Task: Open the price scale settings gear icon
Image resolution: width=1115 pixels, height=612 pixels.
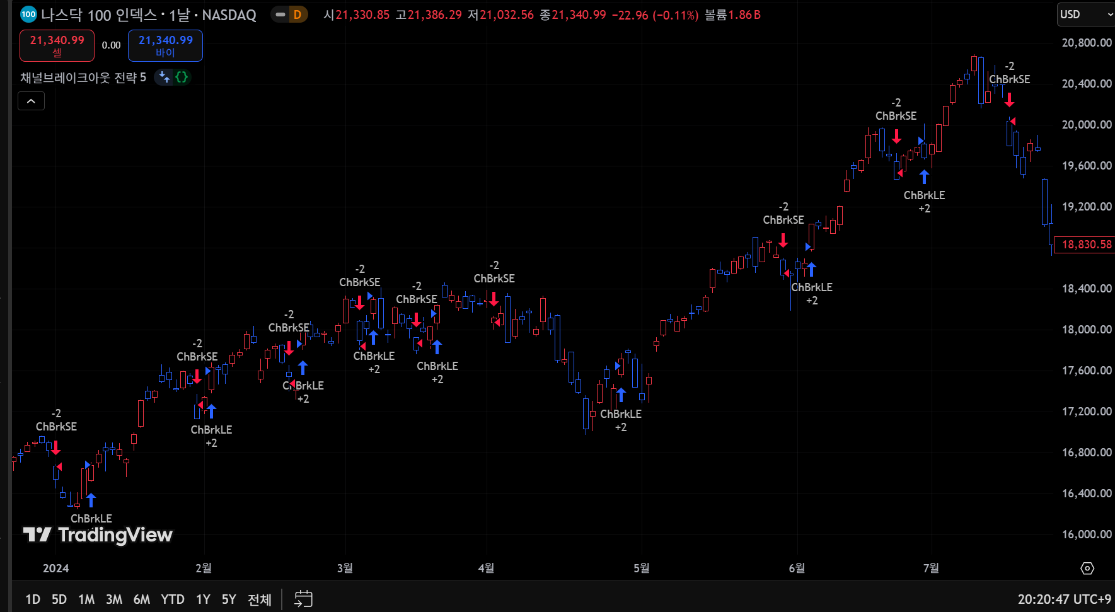Action: pyautogui.click(x=1087, y=569)
